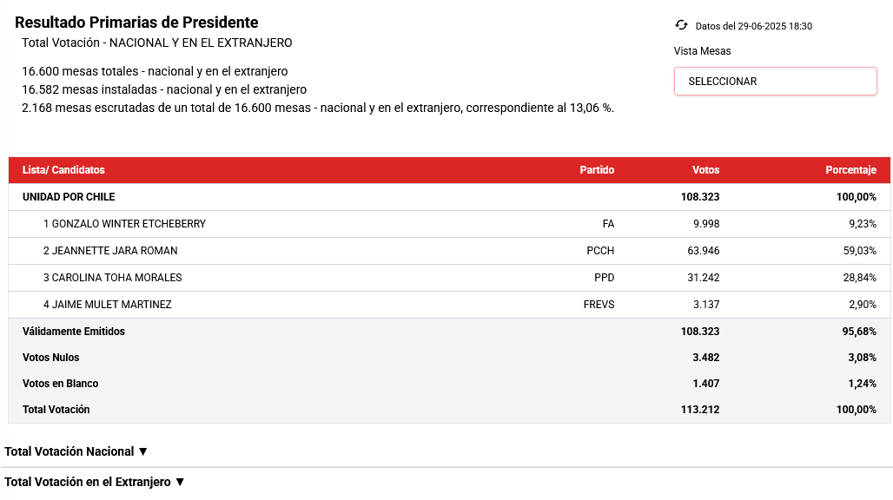Click blank votes percentage 1,24%
Viewport: 893px width, 500px height.
(x=863, y=384)
